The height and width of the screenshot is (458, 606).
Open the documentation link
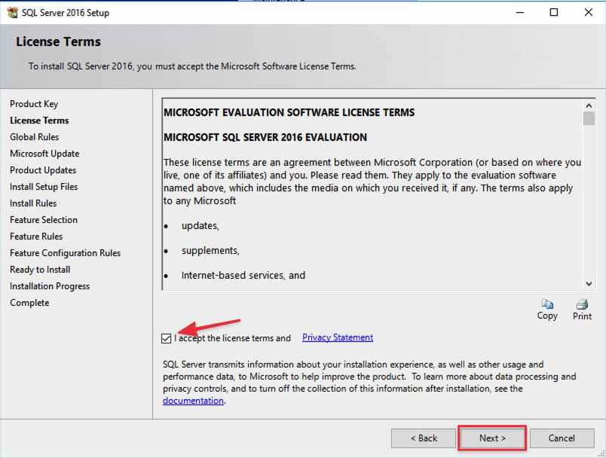pyautogui.click(x=193, y=400)
